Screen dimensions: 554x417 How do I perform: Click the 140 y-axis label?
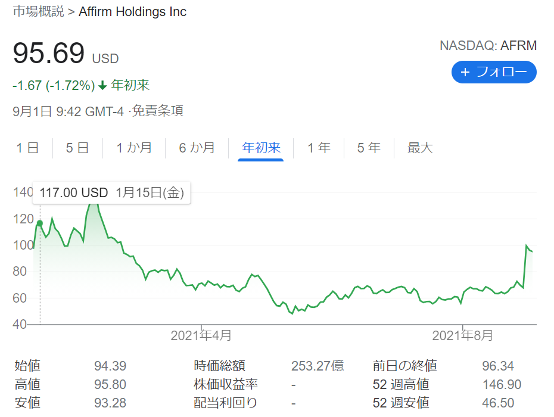[x=23, y=192]
